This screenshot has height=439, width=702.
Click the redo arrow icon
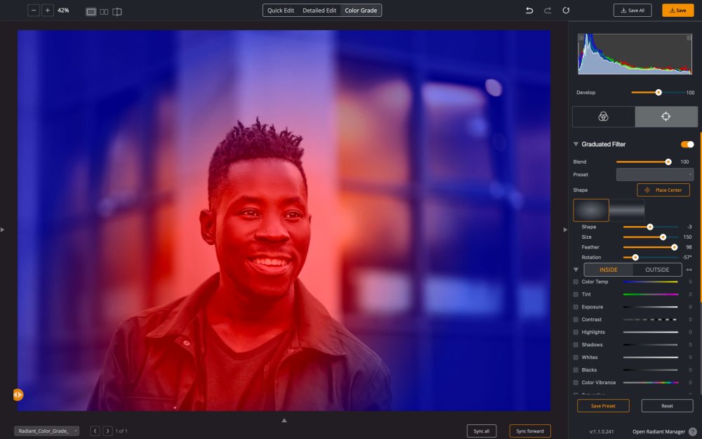point(546,10)
